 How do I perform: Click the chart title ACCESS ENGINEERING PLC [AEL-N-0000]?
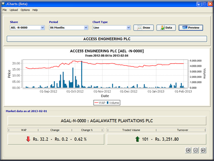(107, 51)
